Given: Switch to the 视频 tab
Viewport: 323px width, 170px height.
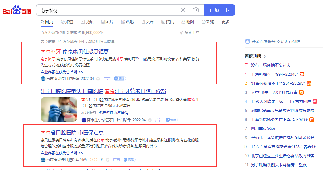Looking at the screenshot, I should pos(87,22).
